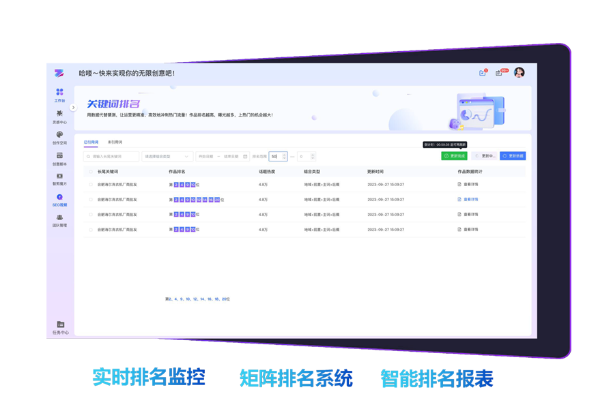598x409 pixels.
Task: Select the 已引用词 tab
Action: pyautogui.click(x=91, y=142)
